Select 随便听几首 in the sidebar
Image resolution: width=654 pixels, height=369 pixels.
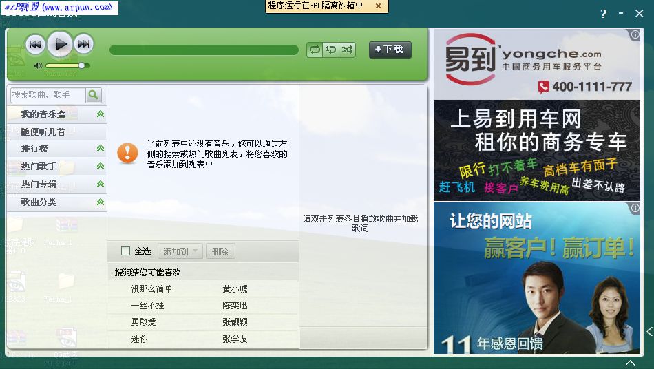point(43,131)
